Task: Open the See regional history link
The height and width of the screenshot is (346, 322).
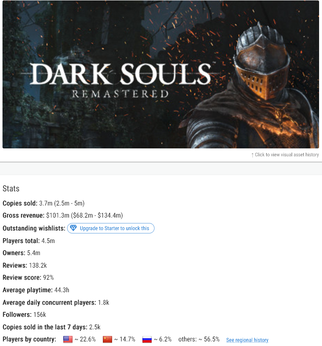Action: (247, 340)
